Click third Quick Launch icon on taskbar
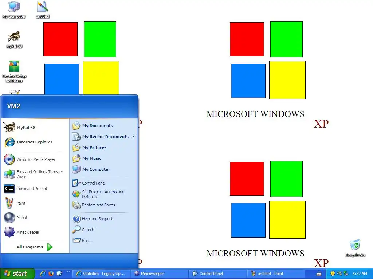Image resolution: width=373 pixels, height=279 pixels. pos(59,274)
